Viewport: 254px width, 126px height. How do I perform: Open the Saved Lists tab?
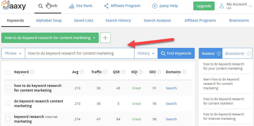click(83, 20)
